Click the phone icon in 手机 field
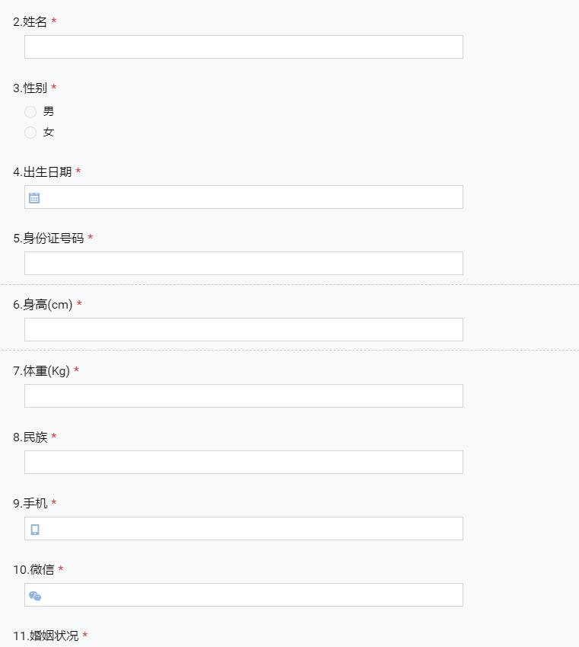This screenshot has height=647, width=579. [x=35, y=530]
